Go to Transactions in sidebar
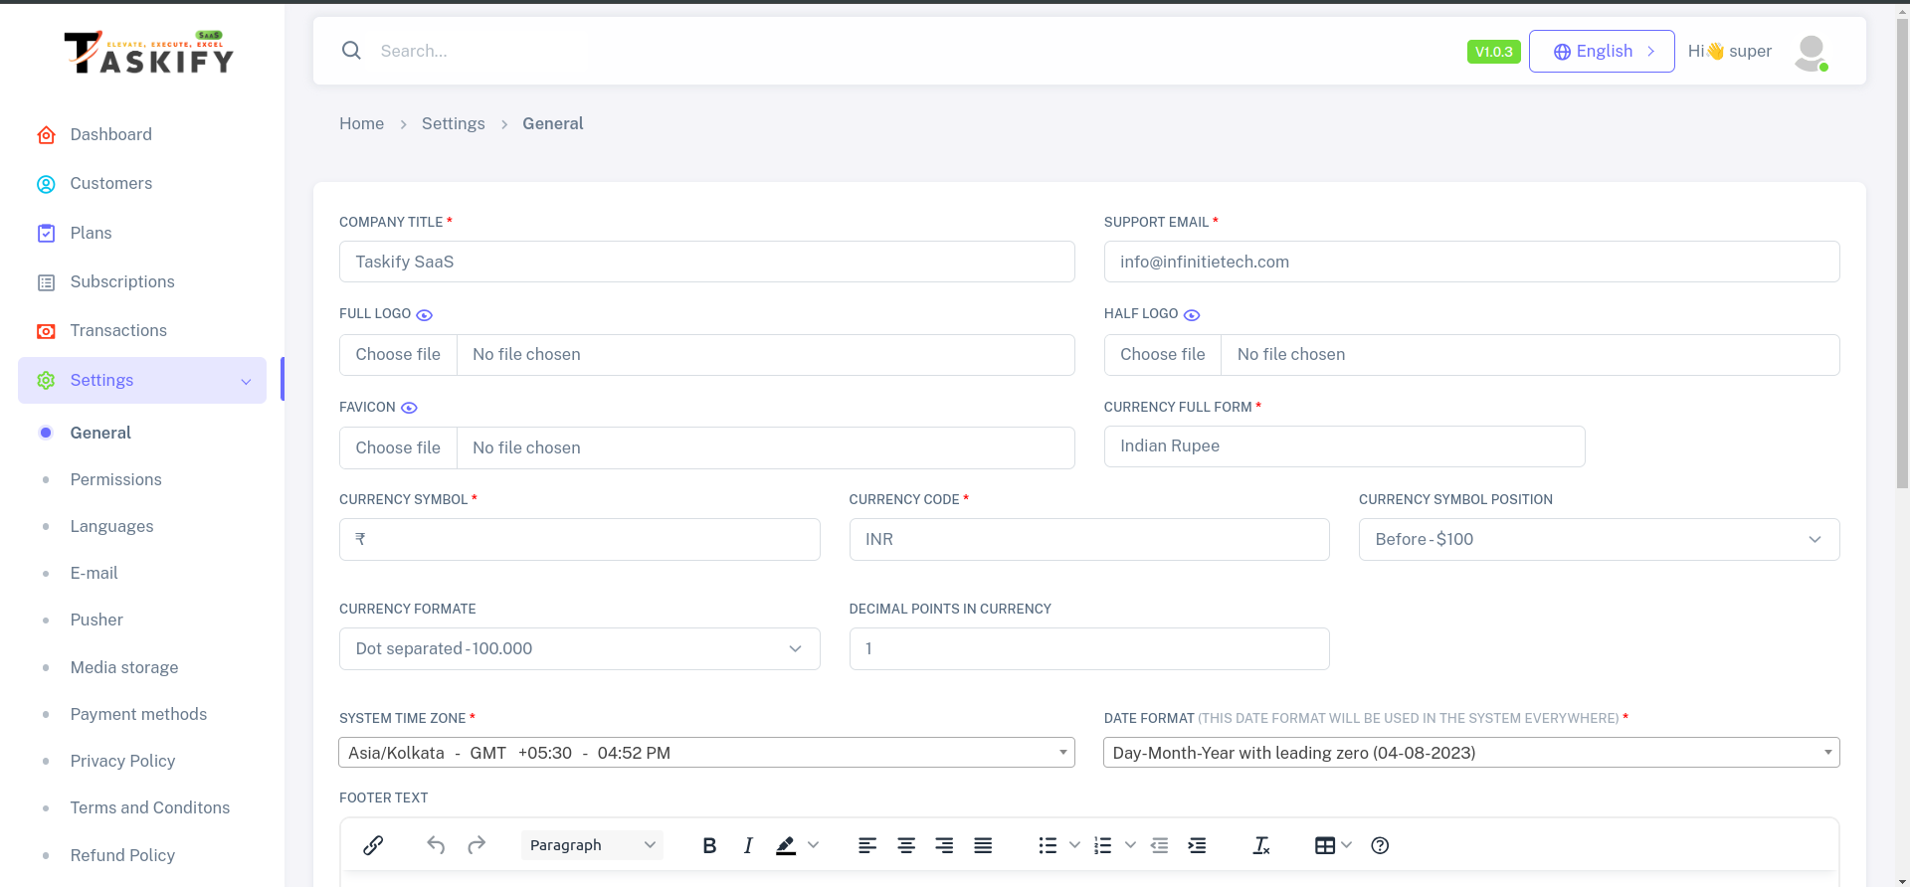The image size is (1910, 887). pyautogui.click(x=118, y=330)
